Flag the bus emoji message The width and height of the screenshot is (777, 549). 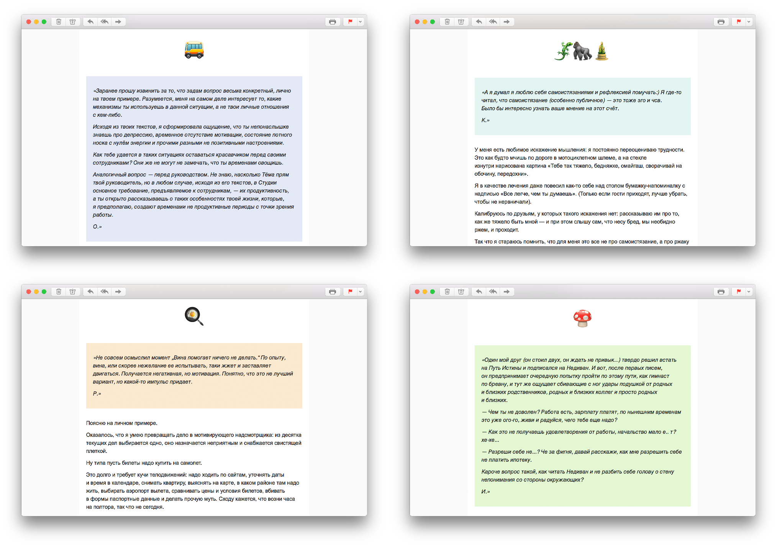coord(350,22)
